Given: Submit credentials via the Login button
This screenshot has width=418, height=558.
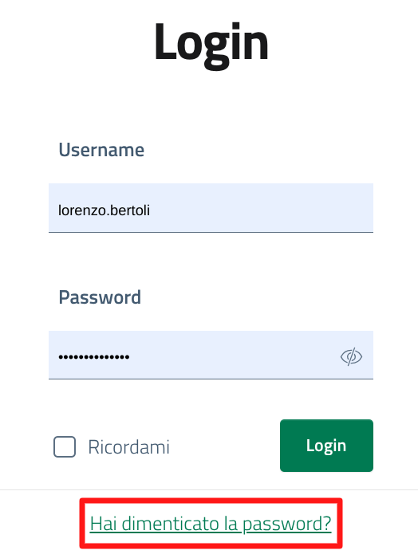Looking at the screenshot, I should 326,446.
